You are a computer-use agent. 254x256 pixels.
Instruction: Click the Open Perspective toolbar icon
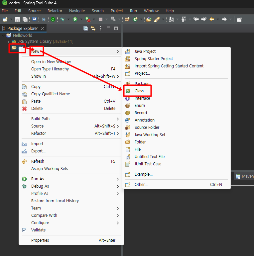click(x=239, y=20)
